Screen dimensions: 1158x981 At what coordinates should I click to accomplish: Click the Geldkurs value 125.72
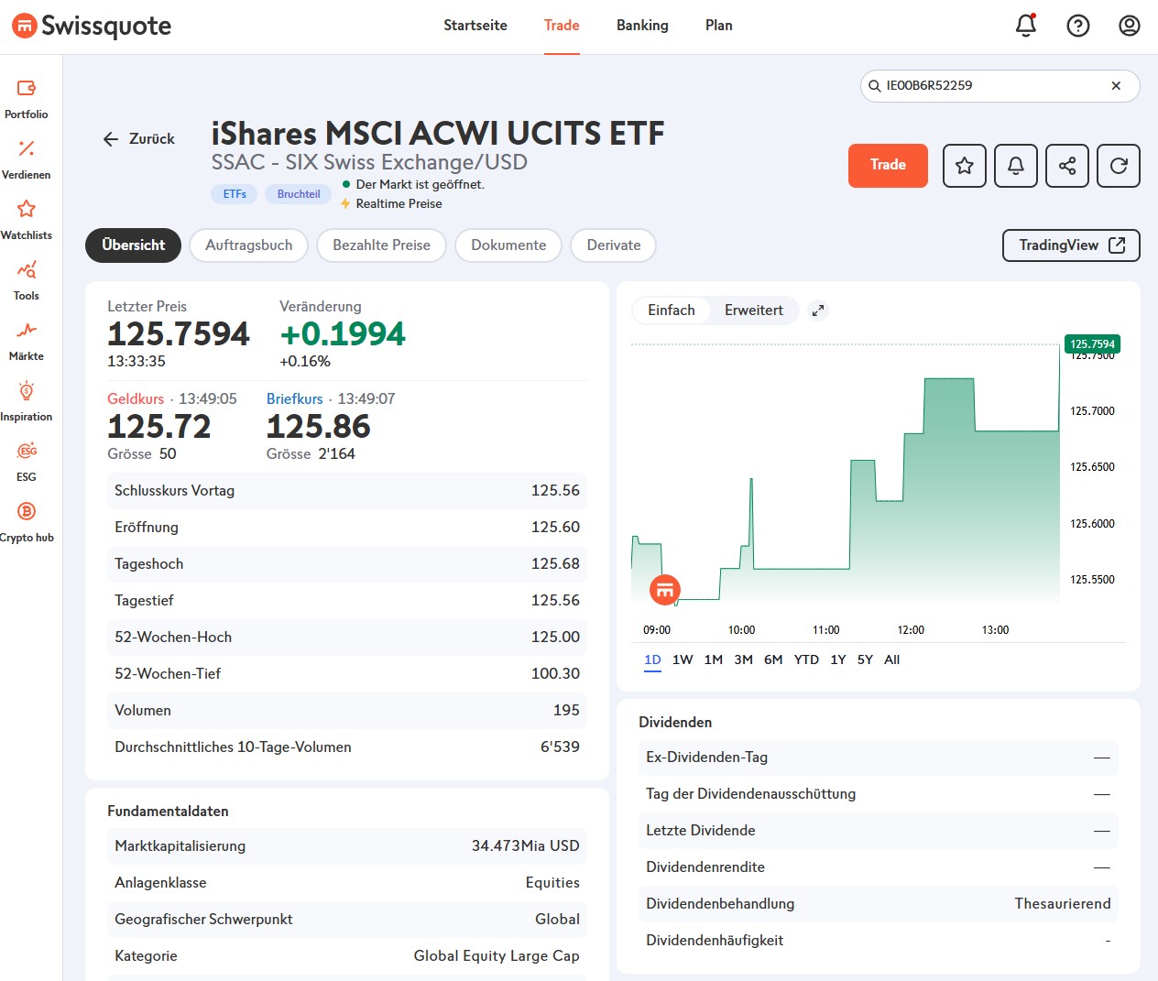click(159, 427)
